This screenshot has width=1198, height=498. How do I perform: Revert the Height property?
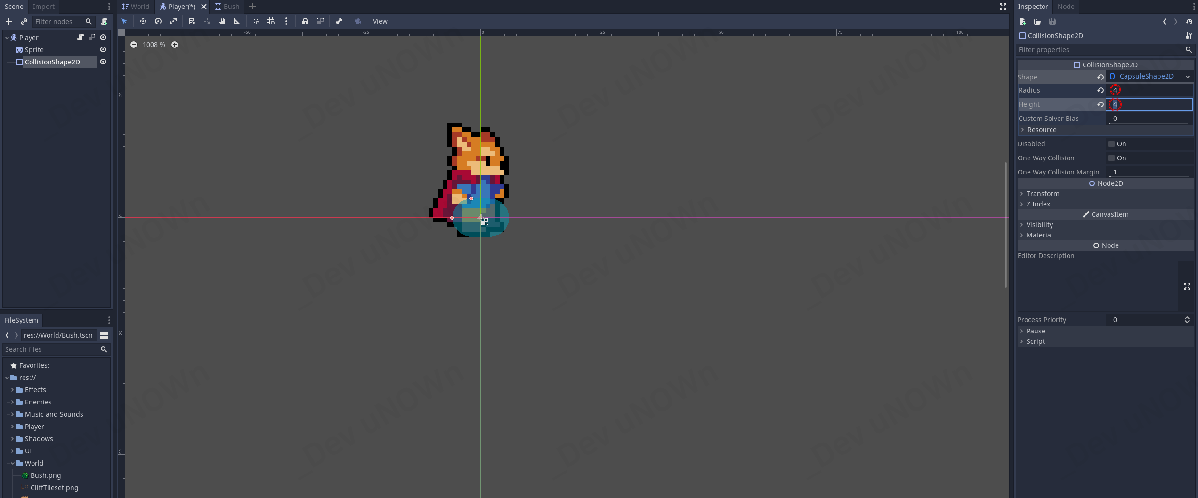pos(1101,104)
